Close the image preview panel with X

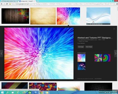coord(114,29)
